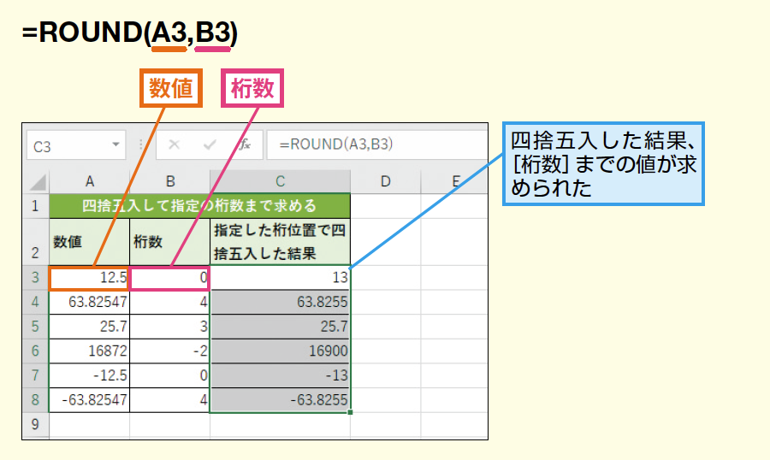Select column B header
This screenshot has height=460, width=770.
click(169, 181)
